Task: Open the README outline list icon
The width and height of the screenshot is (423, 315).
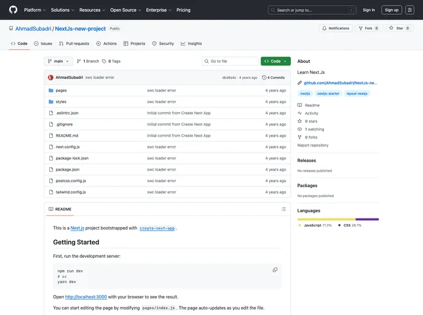Action: tap(283, 209)
